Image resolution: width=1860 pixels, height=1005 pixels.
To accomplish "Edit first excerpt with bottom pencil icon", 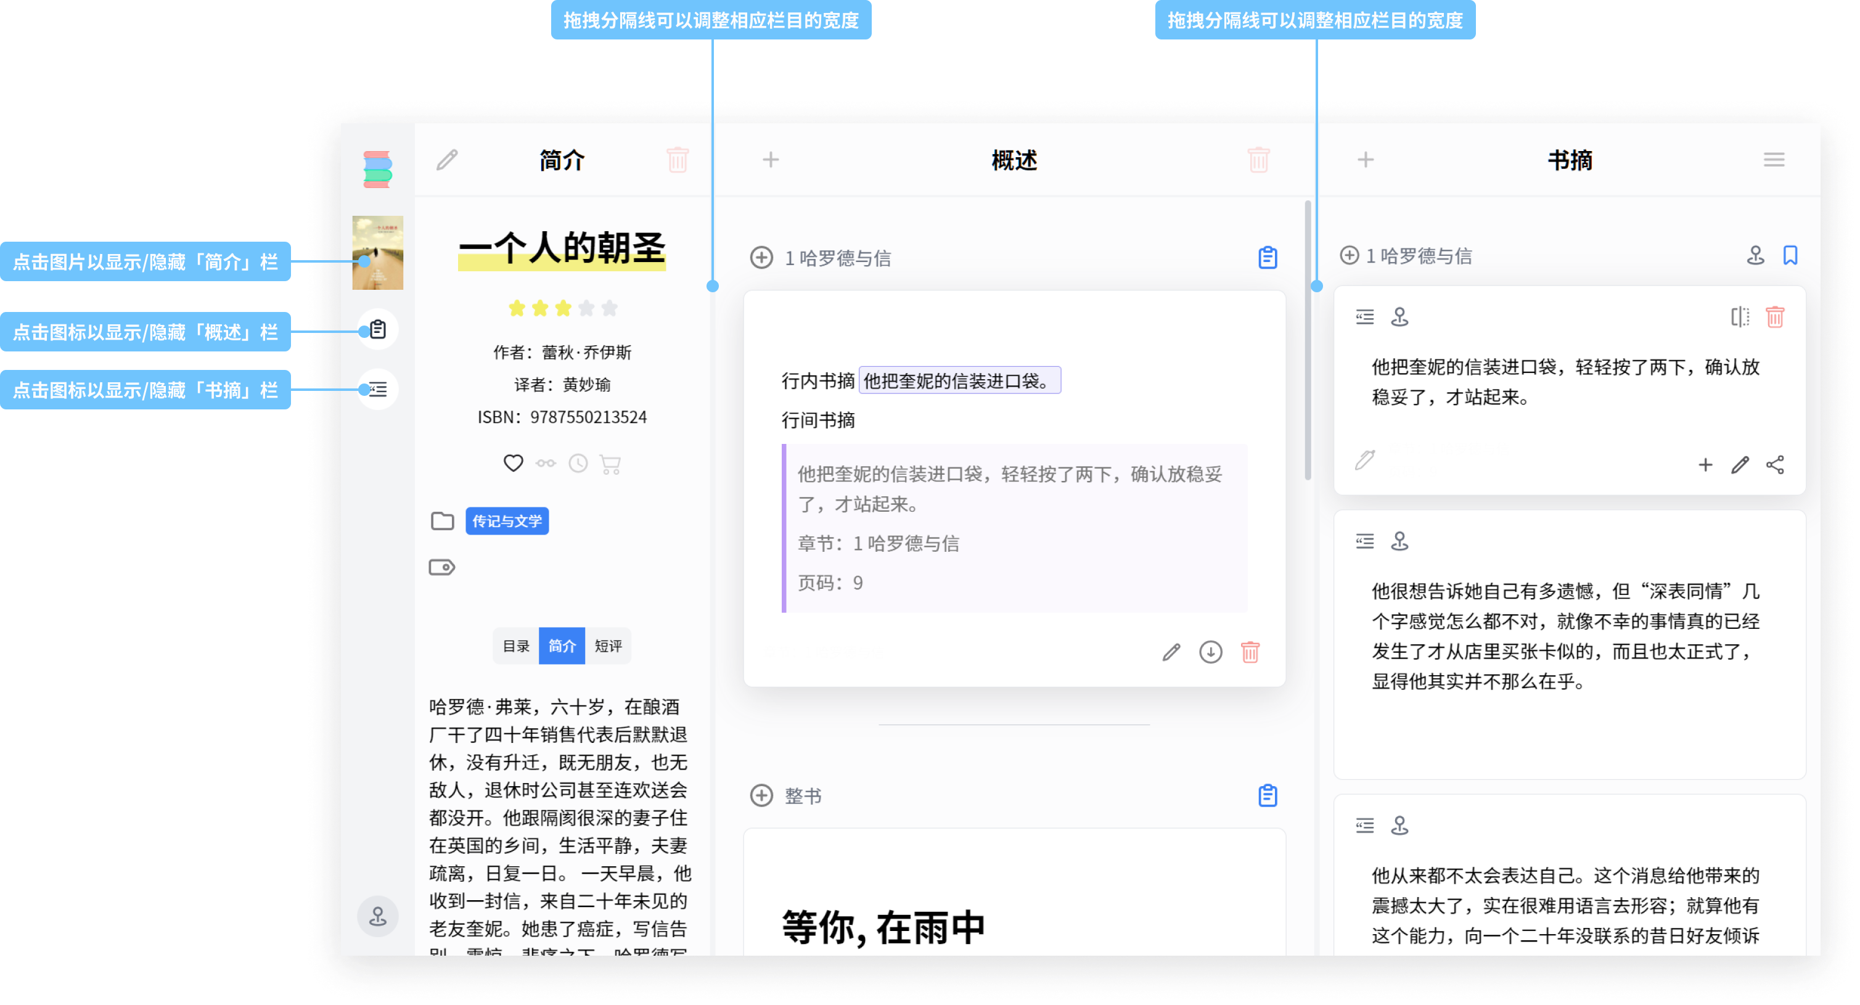I will point(1740,465).
